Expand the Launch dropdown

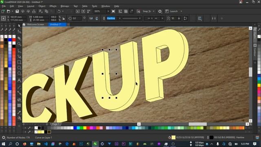[181, 11]
